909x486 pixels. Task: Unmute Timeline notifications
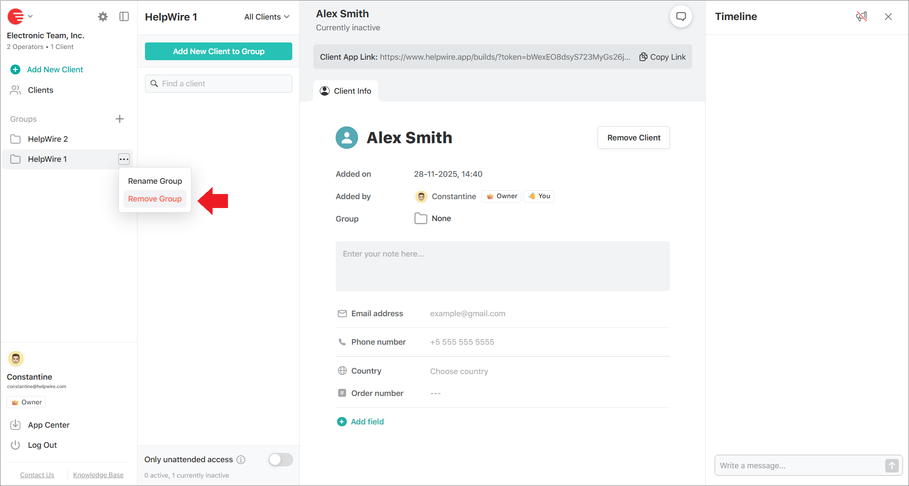tap(861, 16)
